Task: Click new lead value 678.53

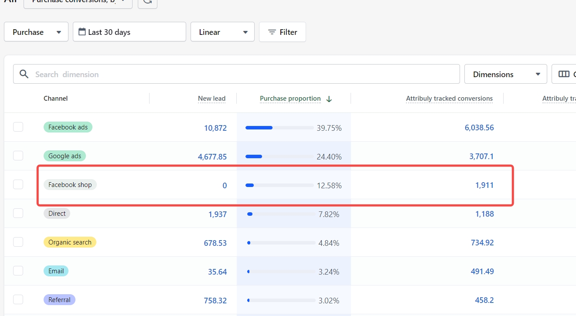Action: (215, 243)
